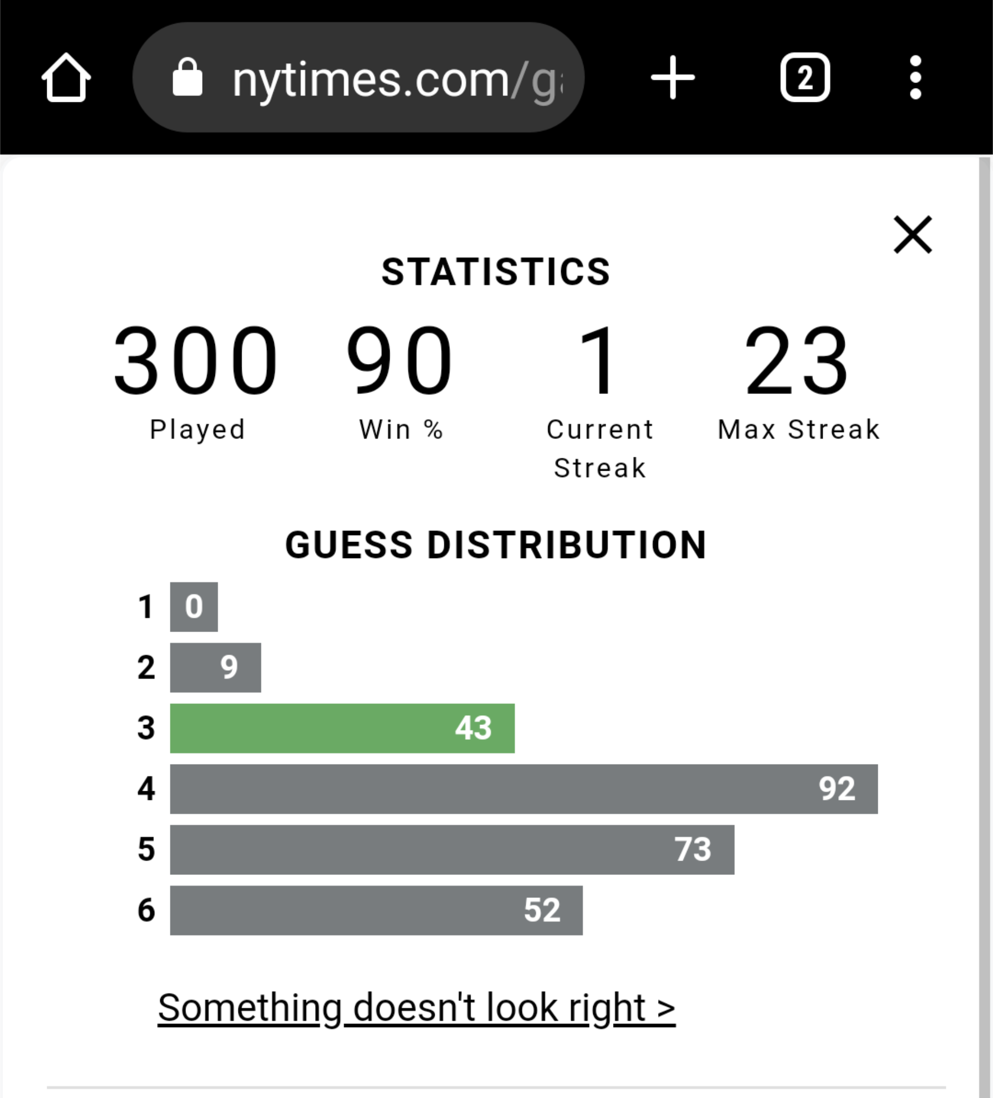Click the vertical scrollbar on right edge
The height and width of the screenshot is (1098, 993).
pos(985,626)
